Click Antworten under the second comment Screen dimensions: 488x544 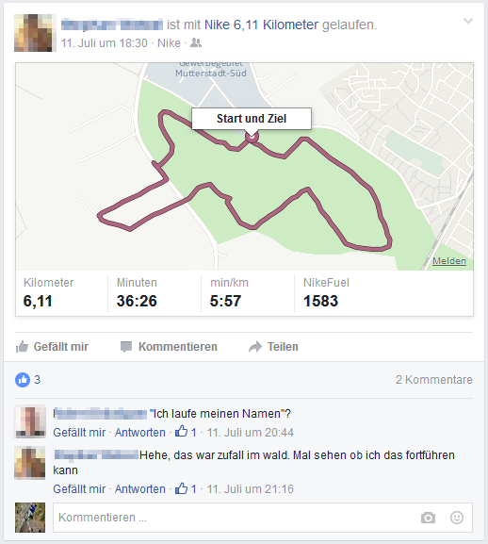(140, 488)
